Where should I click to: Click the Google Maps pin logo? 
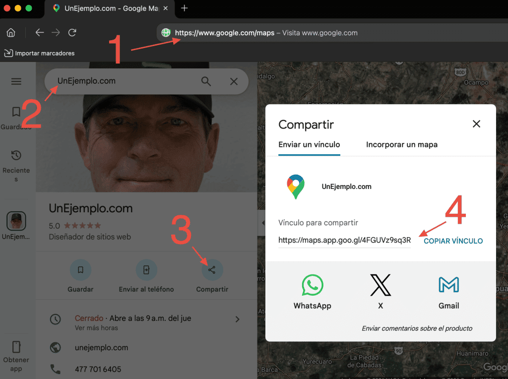click(x=296, y=187)
